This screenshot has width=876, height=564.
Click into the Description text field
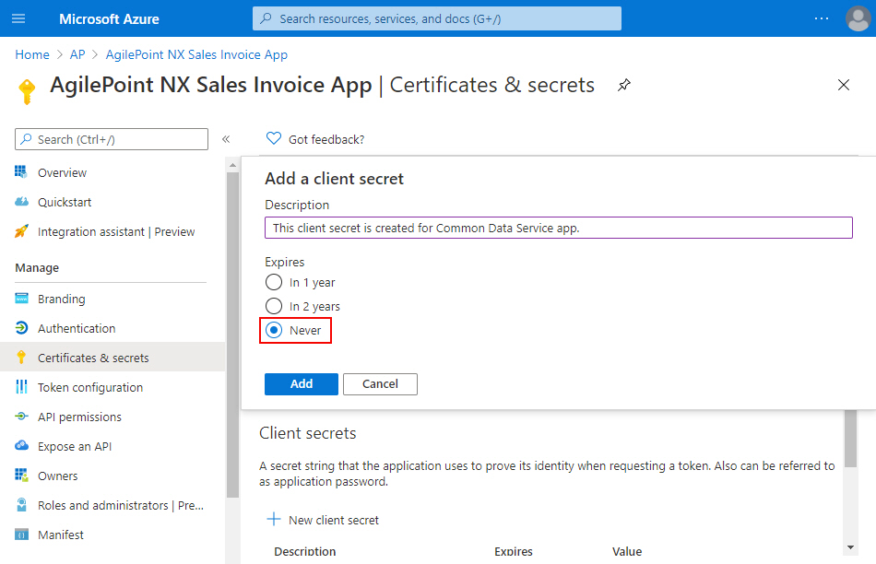559,228
